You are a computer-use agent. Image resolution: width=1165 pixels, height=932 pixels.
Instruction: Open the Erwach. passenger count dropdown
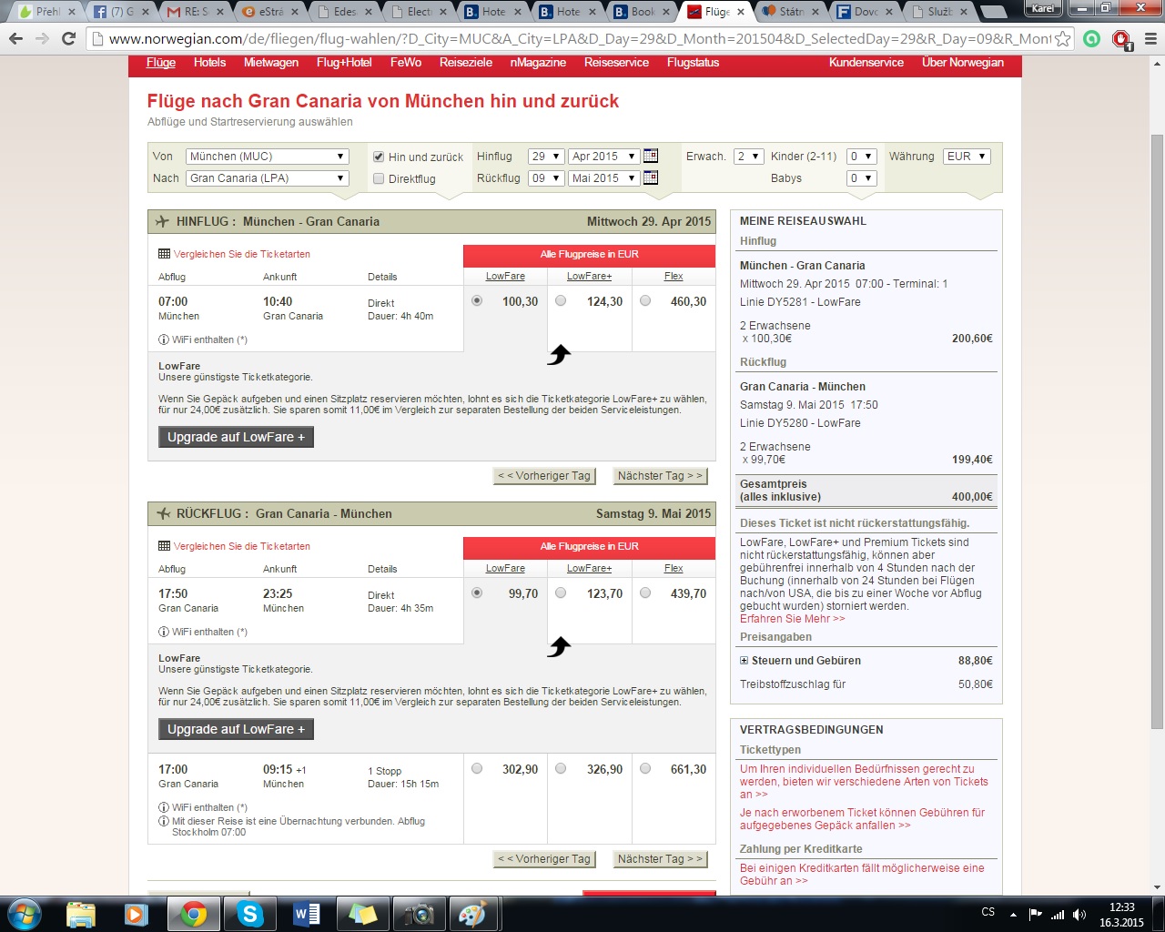pos(749,157)
